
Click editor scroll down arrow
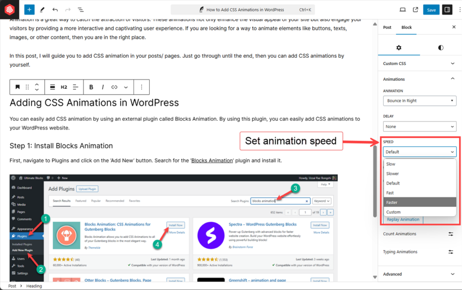tap(375, 277)
